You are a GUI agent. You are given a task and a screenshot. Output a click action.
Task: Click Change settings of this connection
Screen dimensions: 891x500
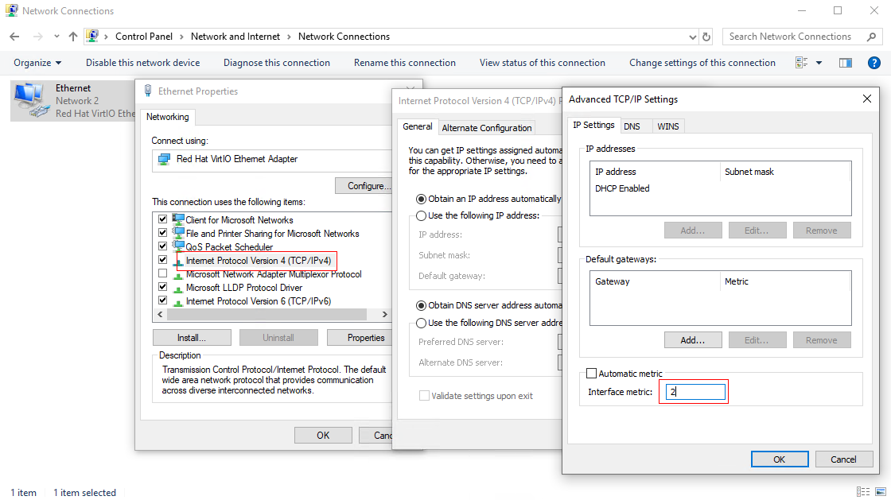702,63
